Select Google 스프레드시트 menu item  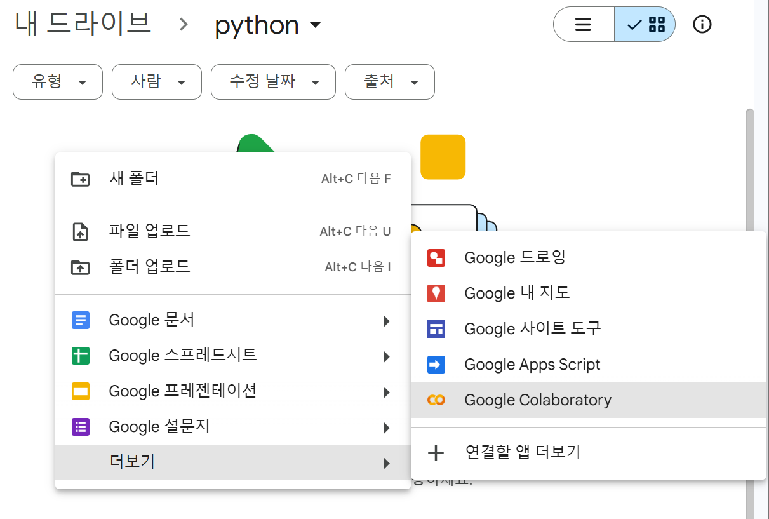(233, 356)
